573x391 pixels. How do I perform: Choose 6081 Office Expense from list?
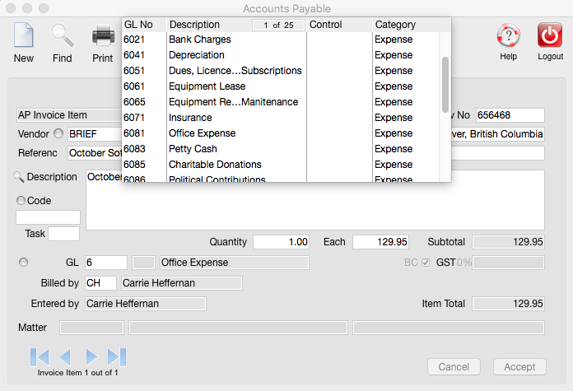click(202, 133)
